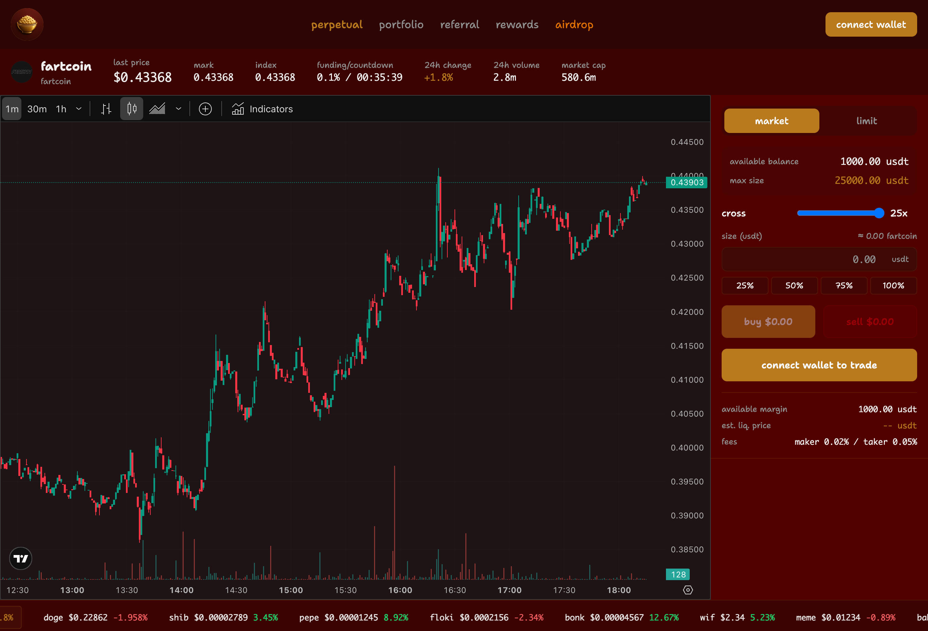Switch to the market order type
This screenshot has width=928, height=631.
(772, 121)
